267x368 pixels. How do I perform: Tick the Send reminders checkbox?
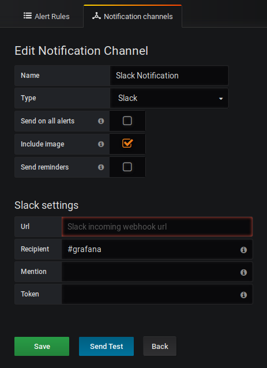click(127, 167)
